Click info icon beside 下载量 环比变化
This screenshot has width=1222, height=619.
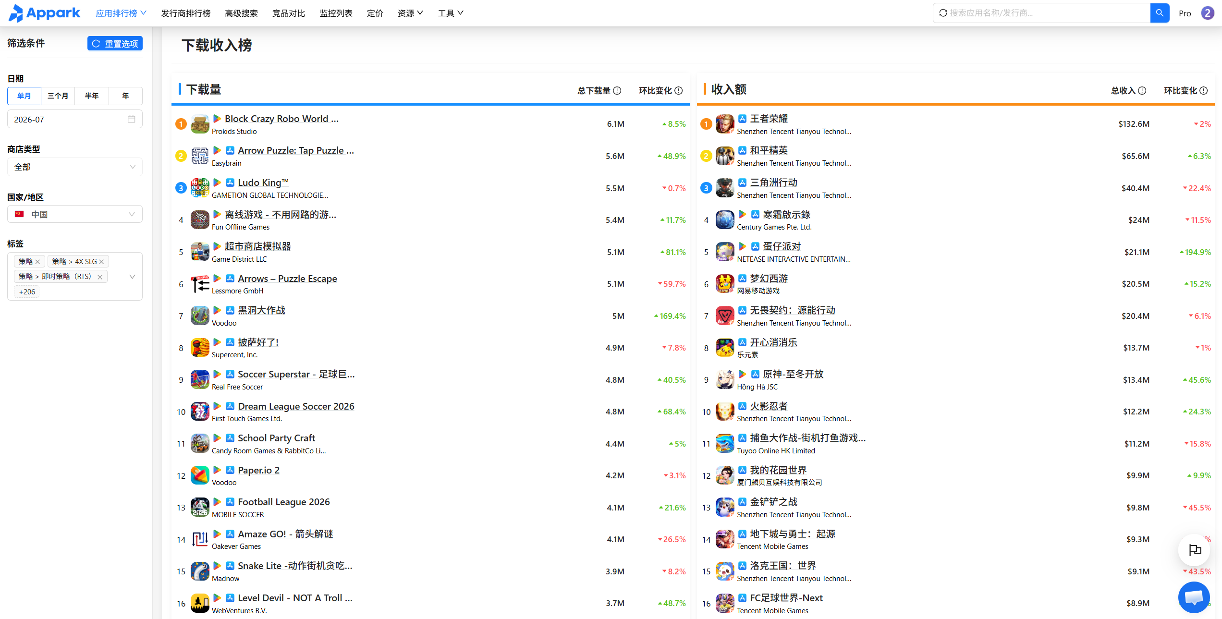(679, 90)
